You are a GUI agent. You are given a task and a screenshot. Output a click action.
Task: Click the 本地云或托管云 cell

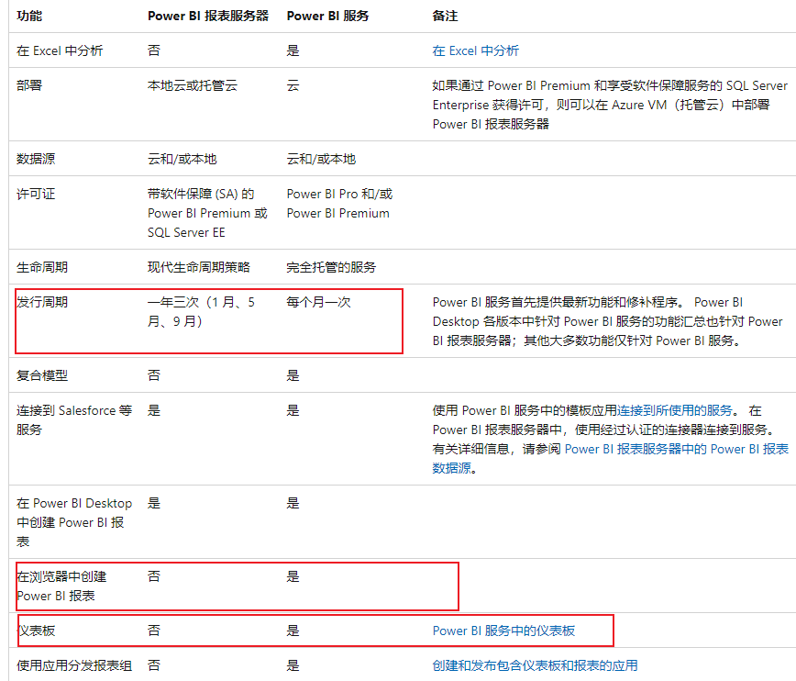coord(192,85)
